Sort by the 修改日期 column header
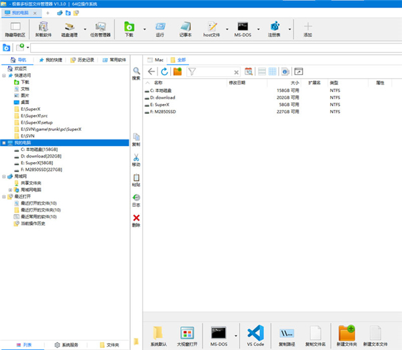Image resolution: width=402 pixels, height=350 pixels. pyautogui.click(x=237, y=82)
